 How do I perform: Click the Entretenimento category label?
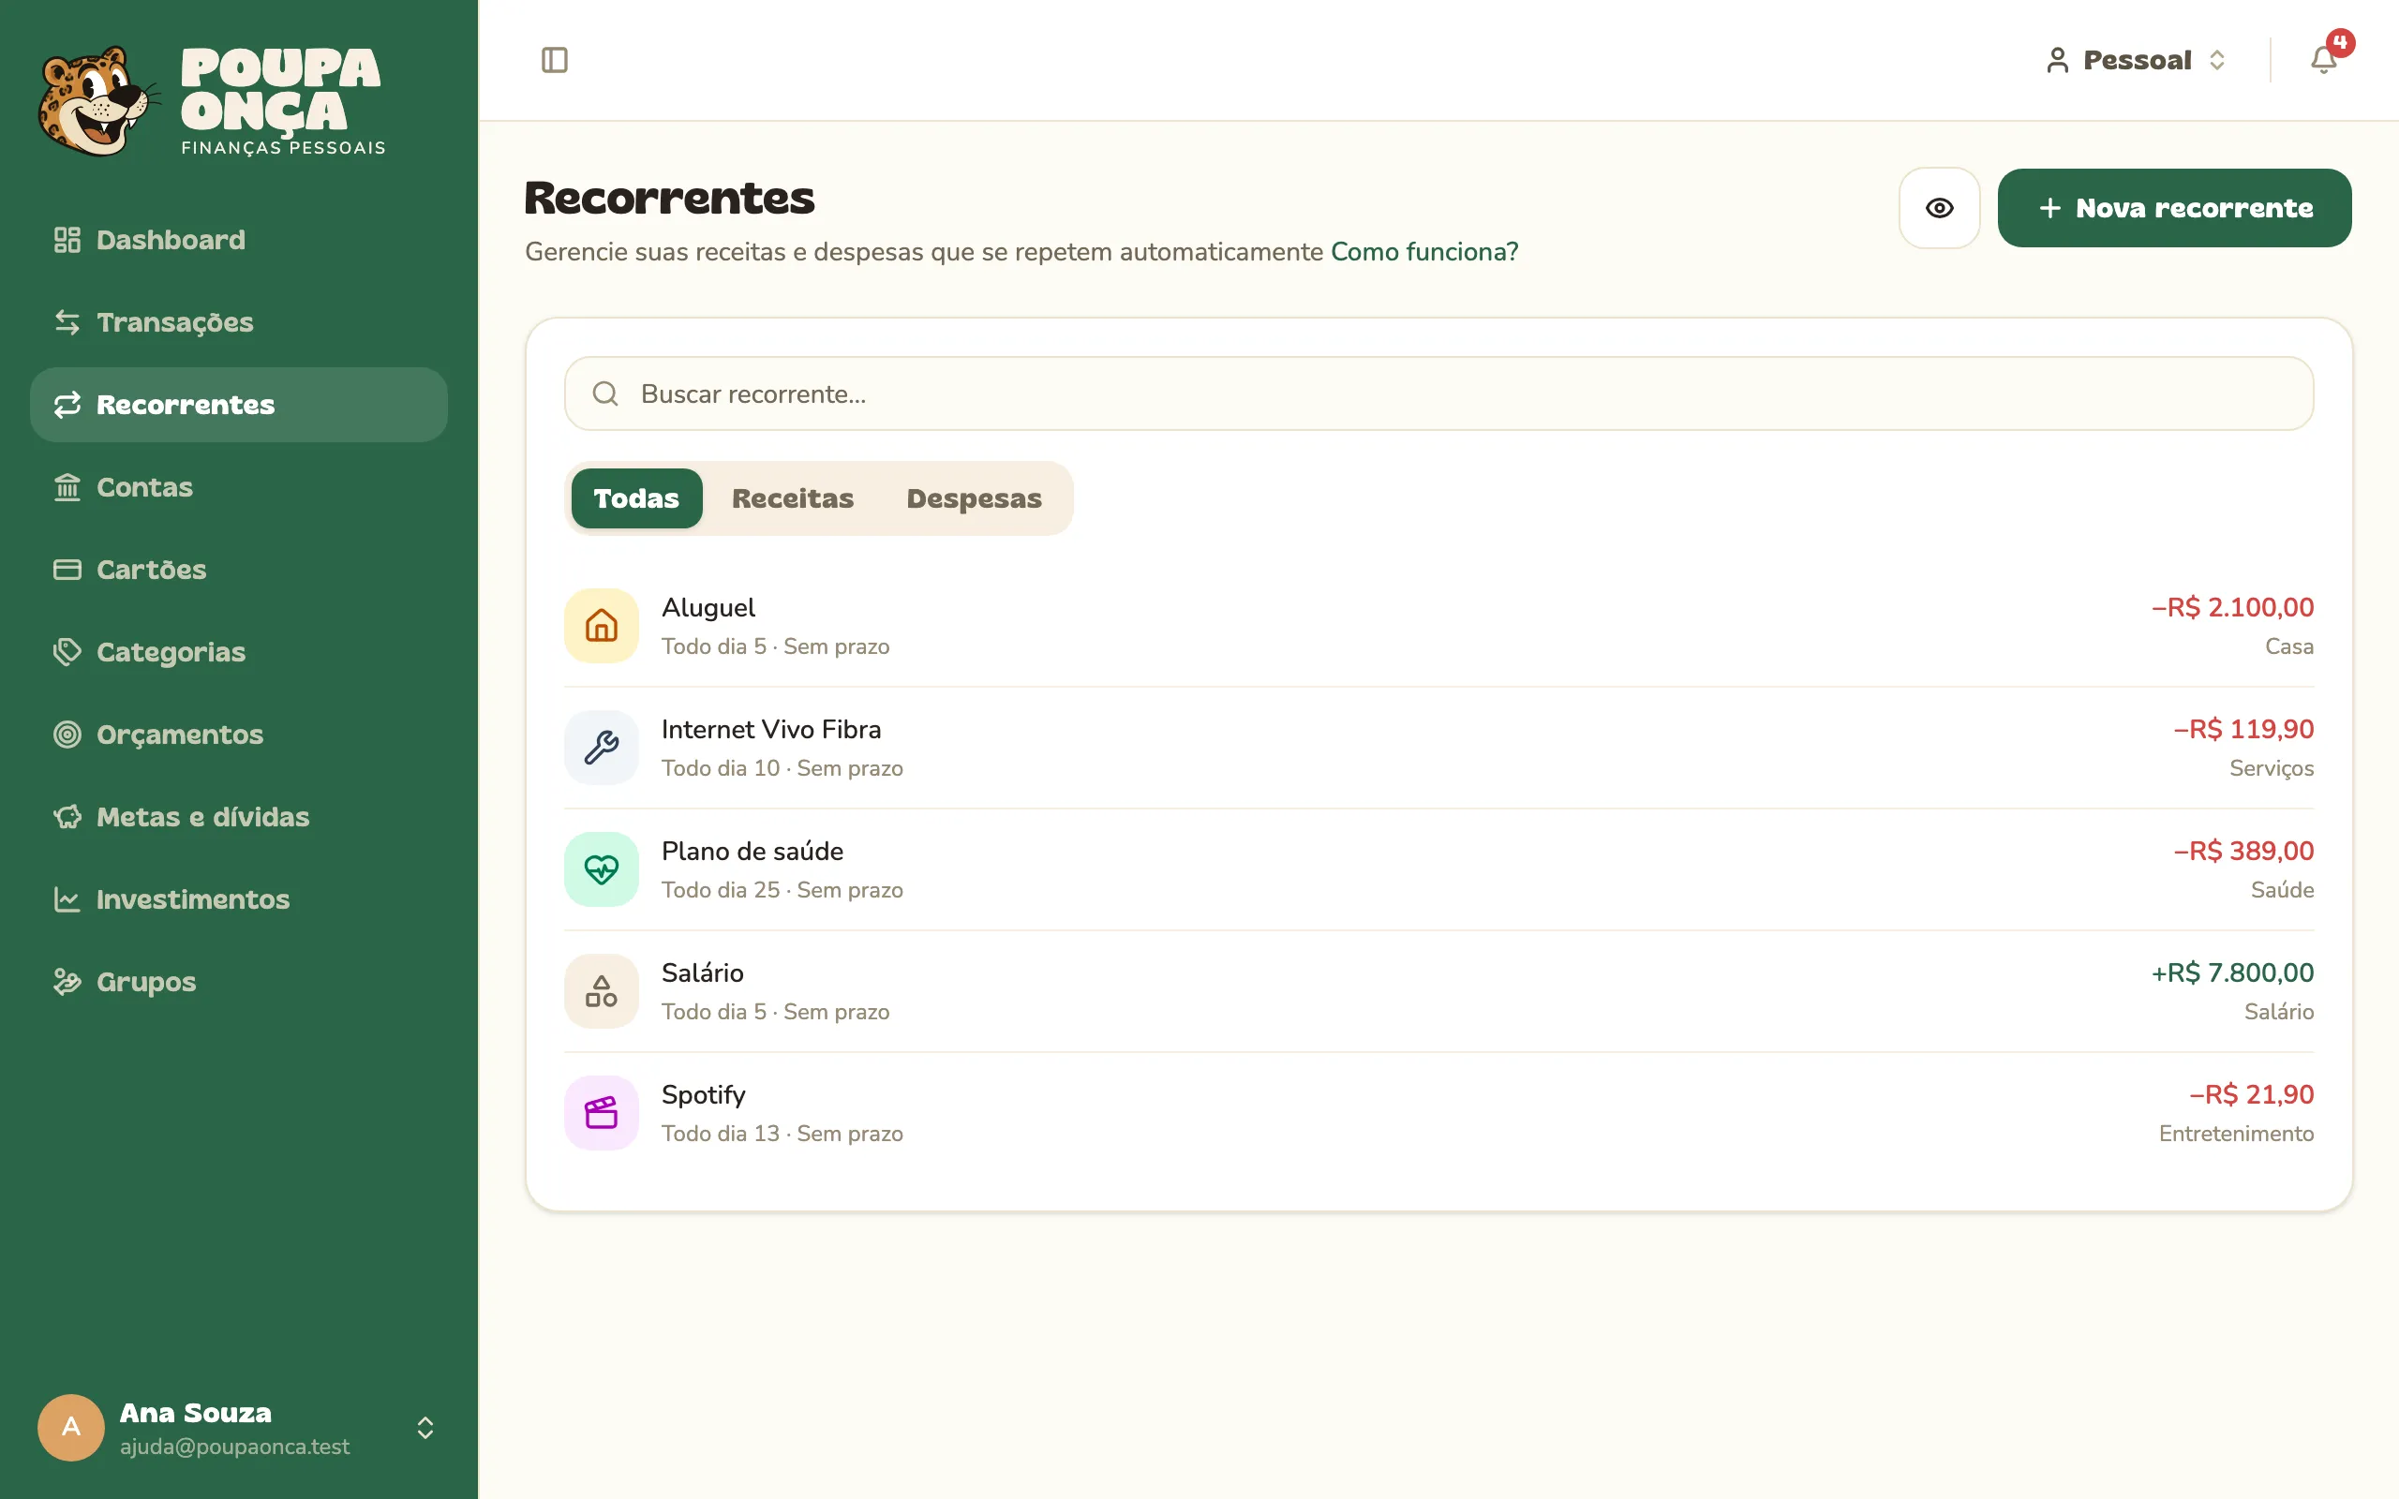click(2235, 1134)
